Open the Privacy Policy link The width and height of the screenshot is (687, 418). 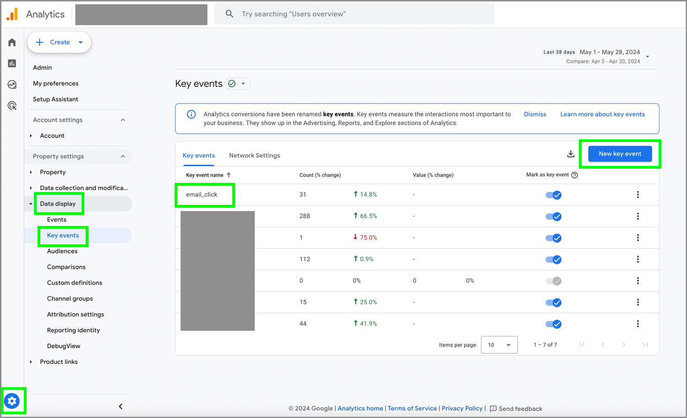point(462,408)
